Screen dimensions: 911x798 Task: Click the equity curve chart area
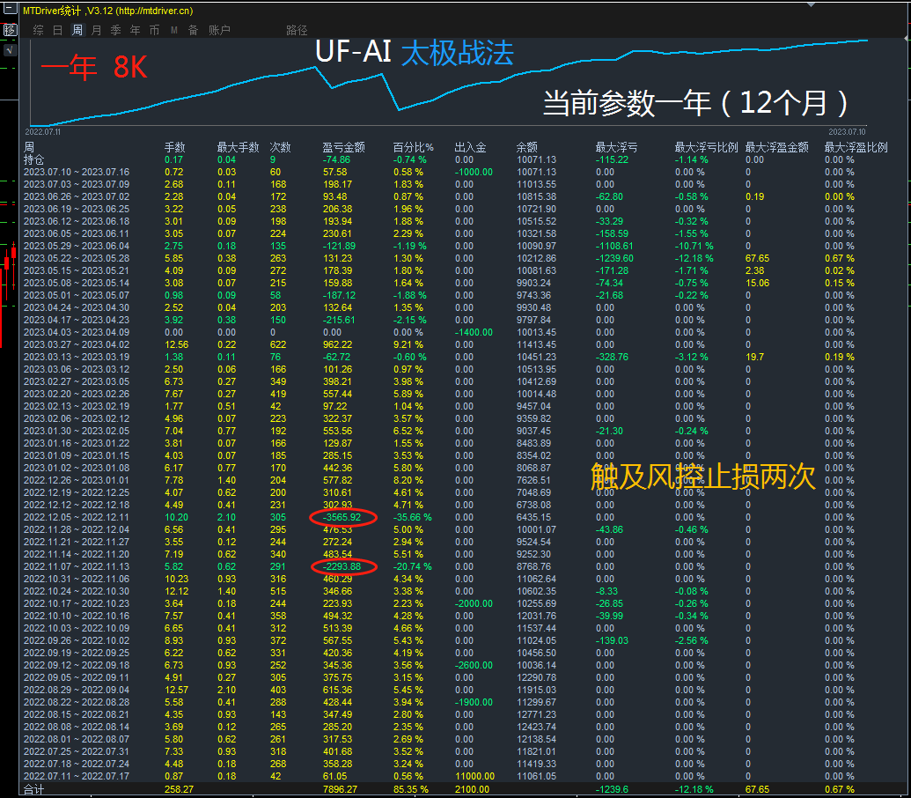(x=440, y=79)
